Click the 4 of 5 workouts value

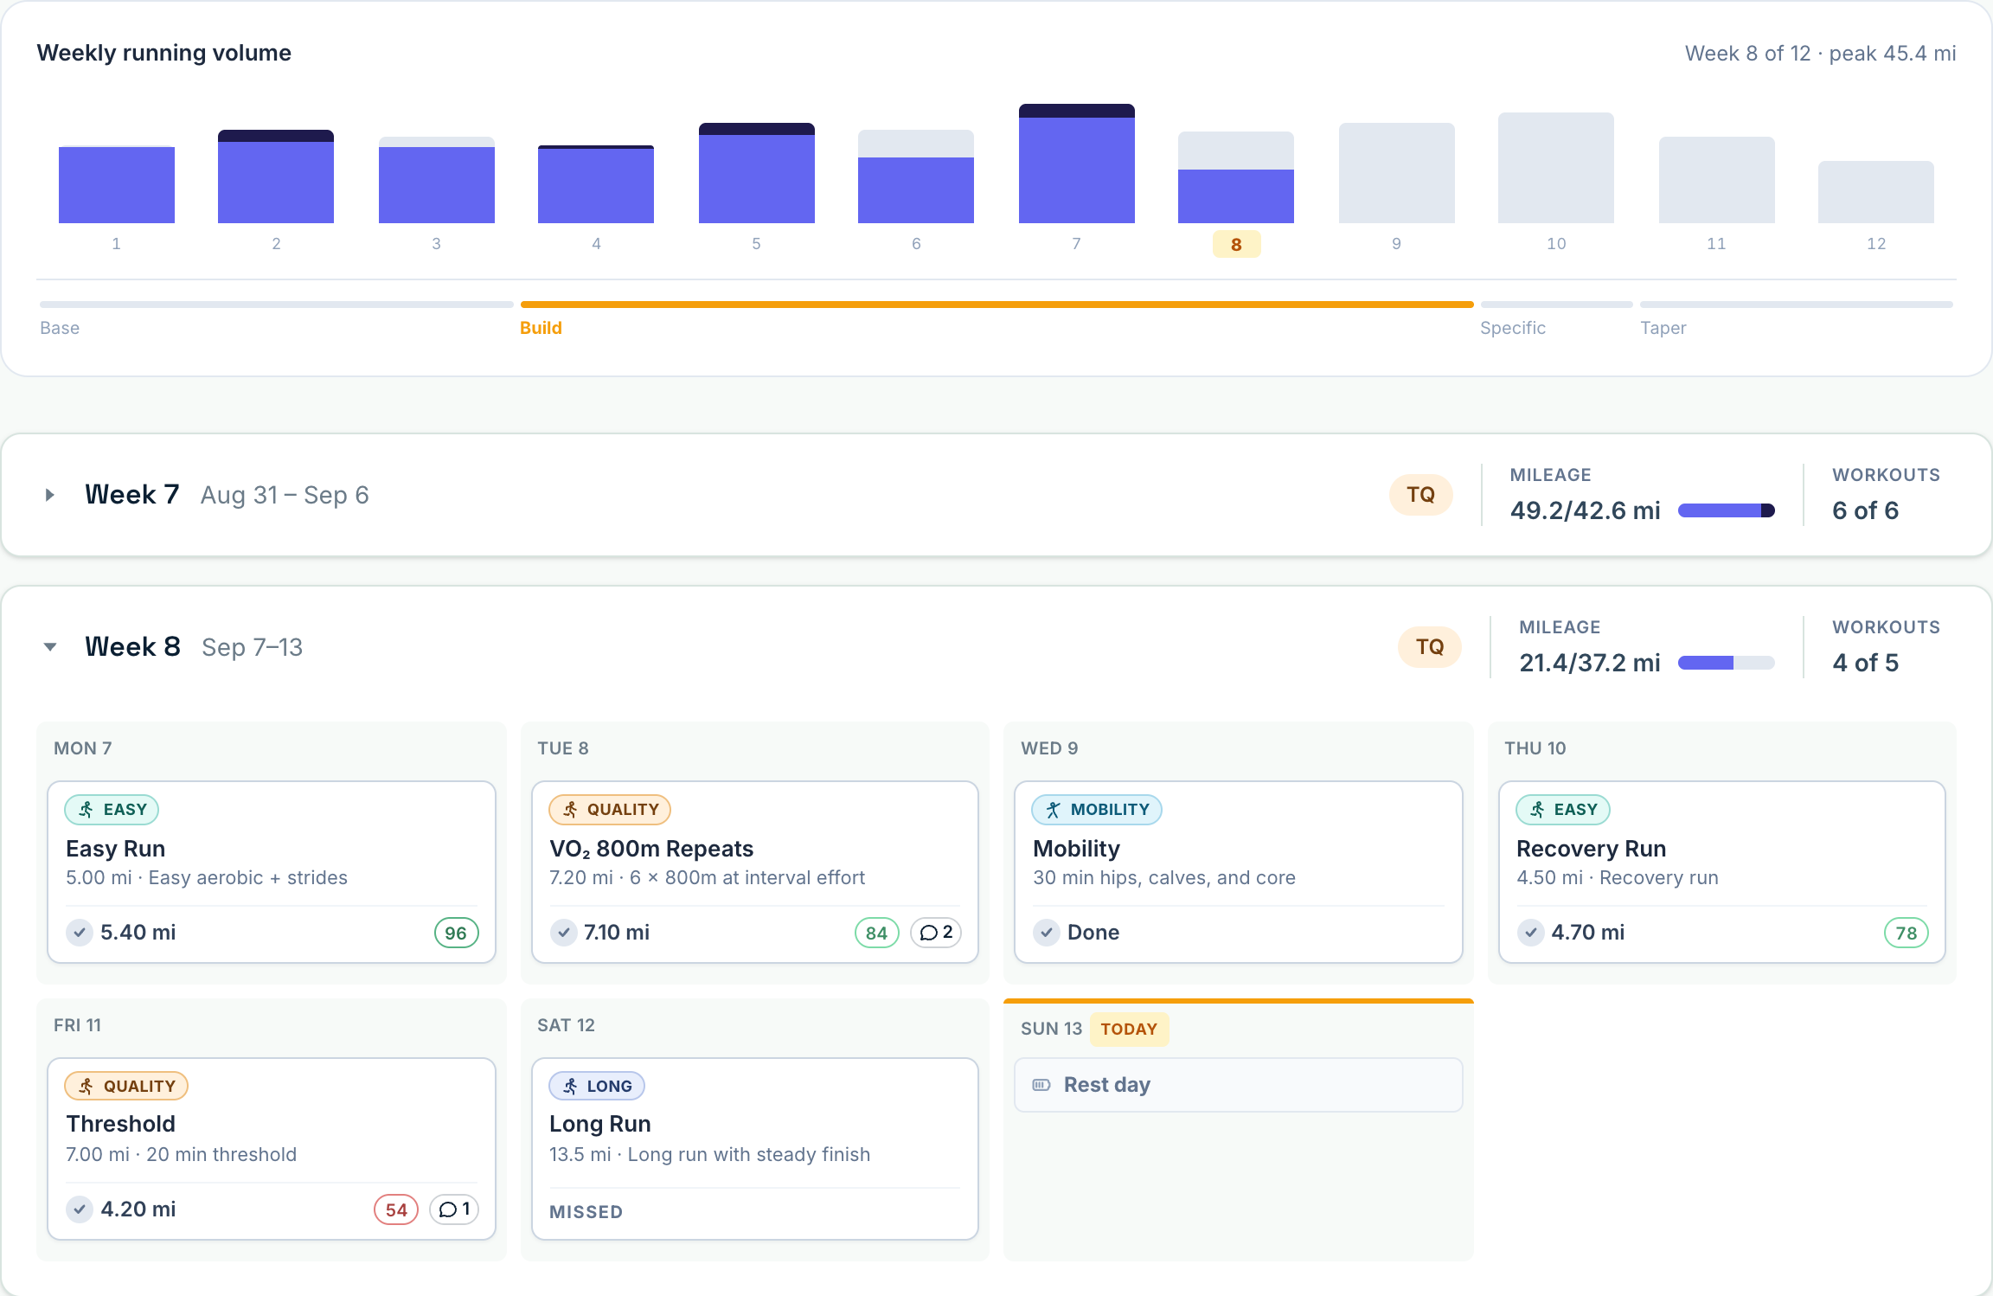(1866, 663)
